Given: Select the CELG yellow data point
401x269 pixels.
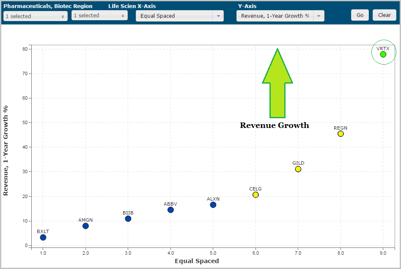Looking at the screenshot, I should [255, 195].
